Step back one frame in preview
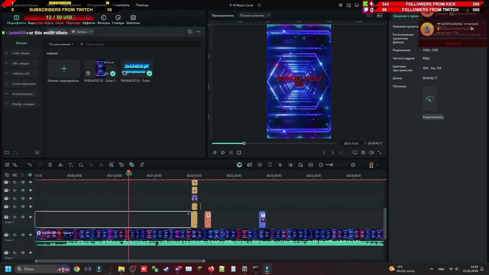Image resolution: width=489 pixels, height=275 pixels. click(214, 153)
